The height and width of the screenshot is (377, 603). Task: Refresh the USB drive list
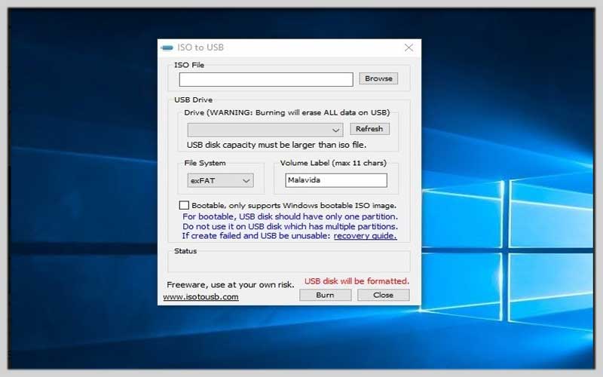[369, 129]
